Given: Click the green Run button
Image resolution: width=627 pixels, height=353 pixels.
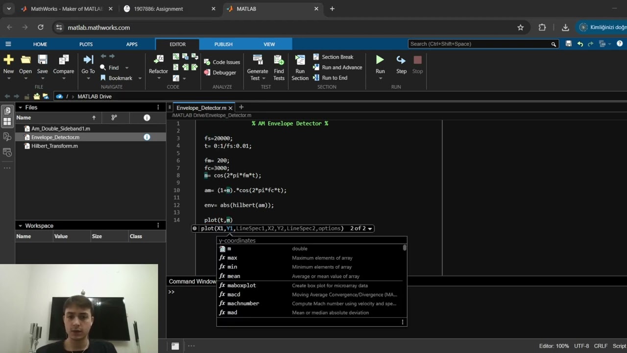Looking at the screenshot, I should (380, 60).
